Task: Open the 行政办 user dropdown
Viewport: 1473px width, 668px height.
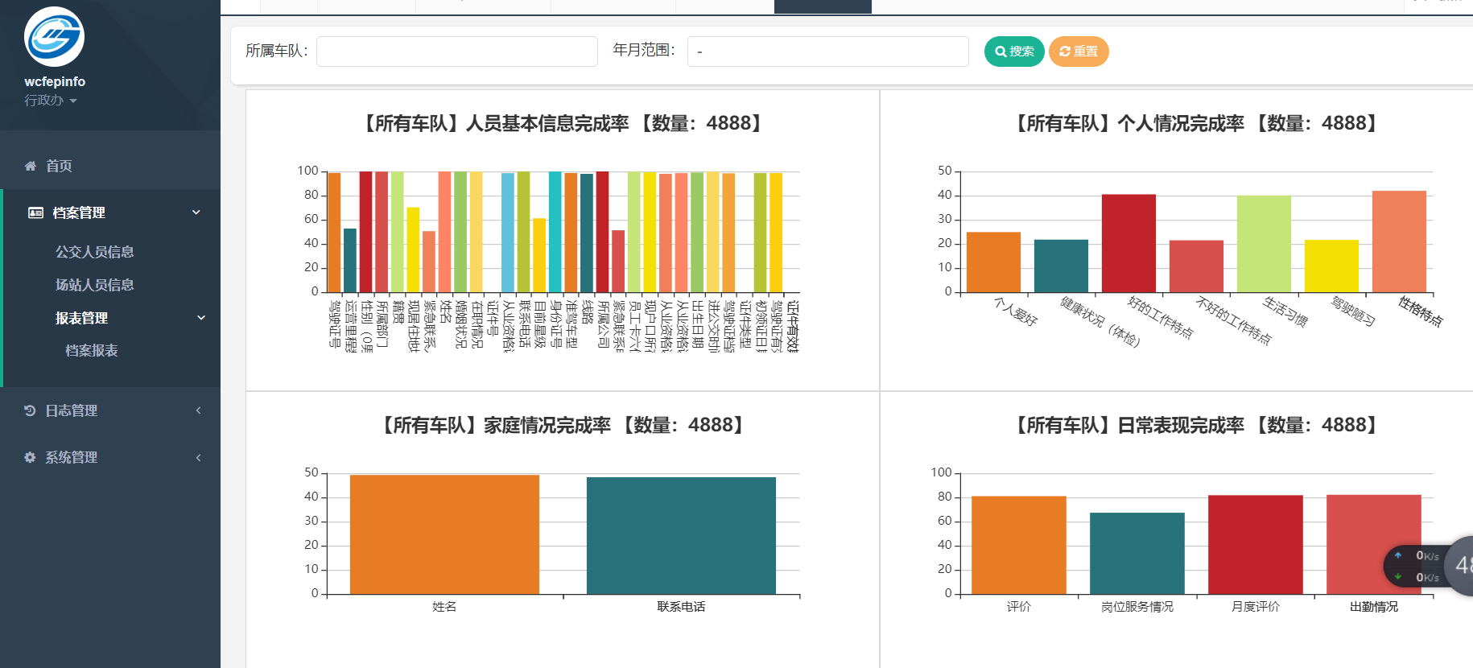Action: (x=50, y=101)
